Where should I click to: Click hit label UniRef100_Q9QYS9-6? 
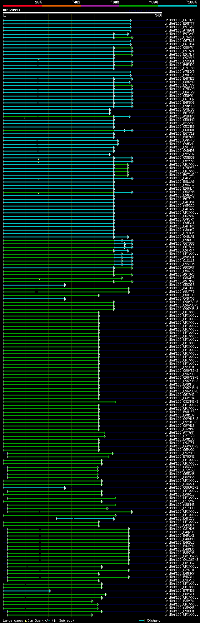[x=182, y=302]
